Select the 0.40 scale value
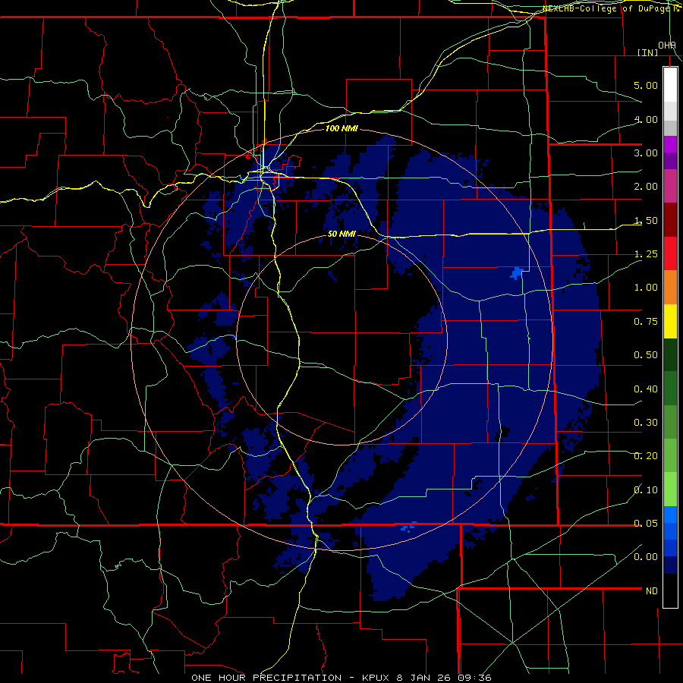Viewport: 683px width, 683px height. (x=646, y=389)
